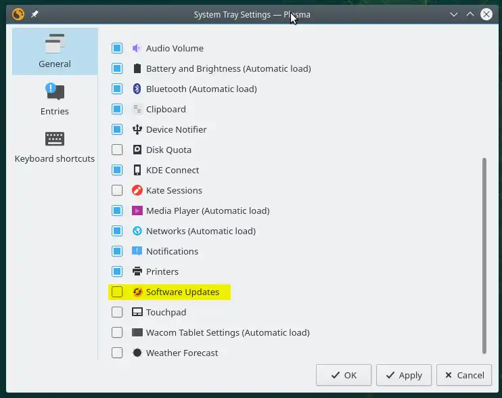Enable the Weather Forecast checkbox
Image resolution: width=502 pixels, height=398 pixels.
coord(117,353)
